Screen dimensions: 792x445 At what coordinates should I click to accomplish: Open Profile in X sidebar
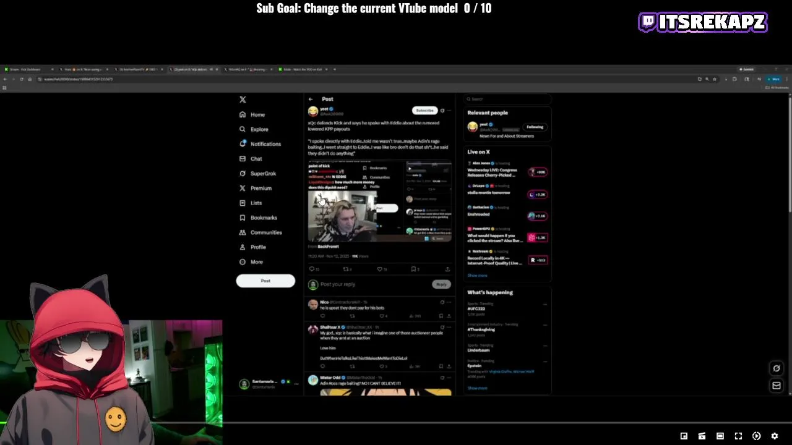coord(252,247)
